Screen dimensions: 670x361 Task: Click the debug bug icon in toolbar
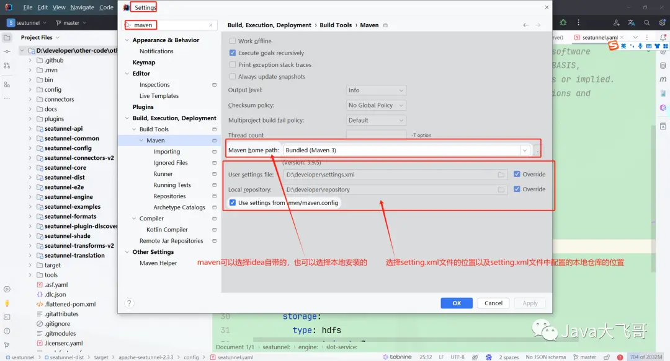(x=563, y=23)
